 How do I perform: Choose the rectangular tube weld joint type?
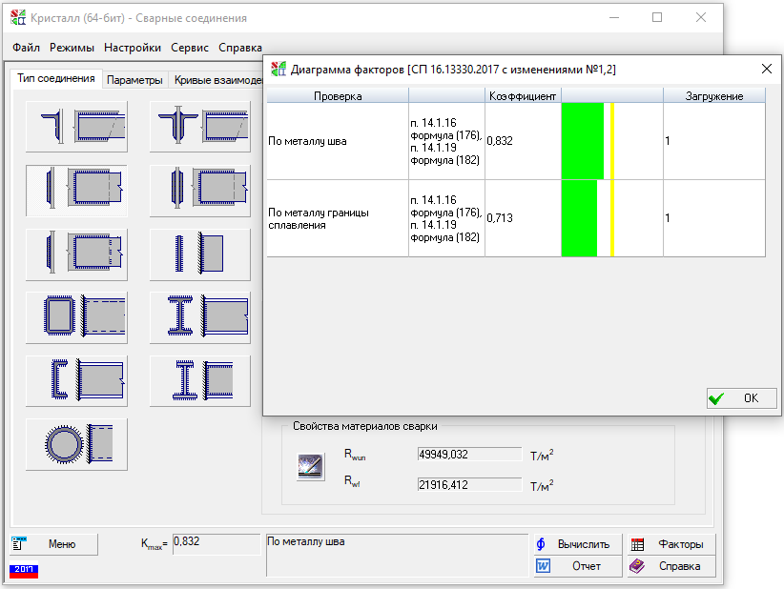click(75, 313)
